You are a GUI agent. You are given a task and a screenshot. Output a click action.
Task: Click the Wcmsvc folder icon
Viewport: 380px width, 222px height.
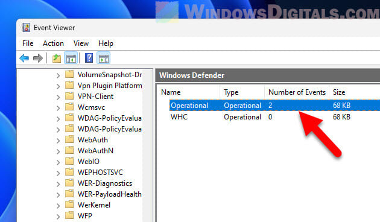pyautogui.click(x=69, y=107)
